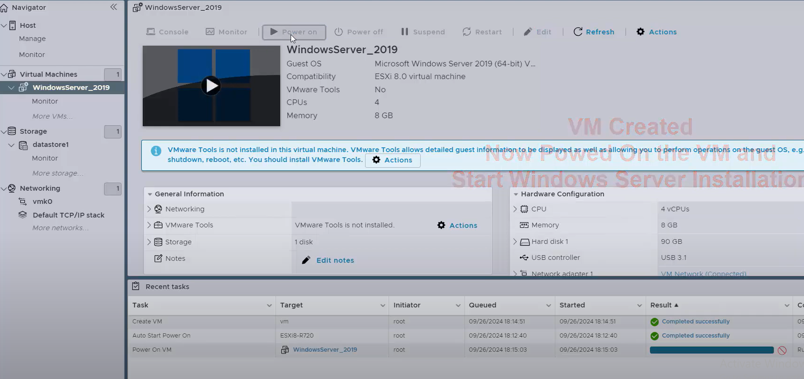Viewport: 804px width, 379px height.
Task: Collapse WindowsServer_2019 tree node chevron
Action: click(x=11, y=88)
